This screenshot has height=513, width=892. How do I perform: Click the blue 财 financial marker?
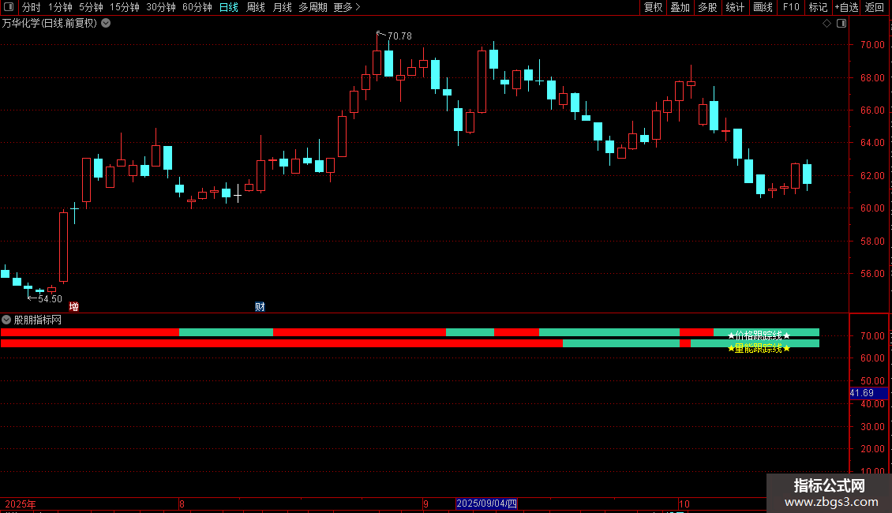tap(260, 307)
